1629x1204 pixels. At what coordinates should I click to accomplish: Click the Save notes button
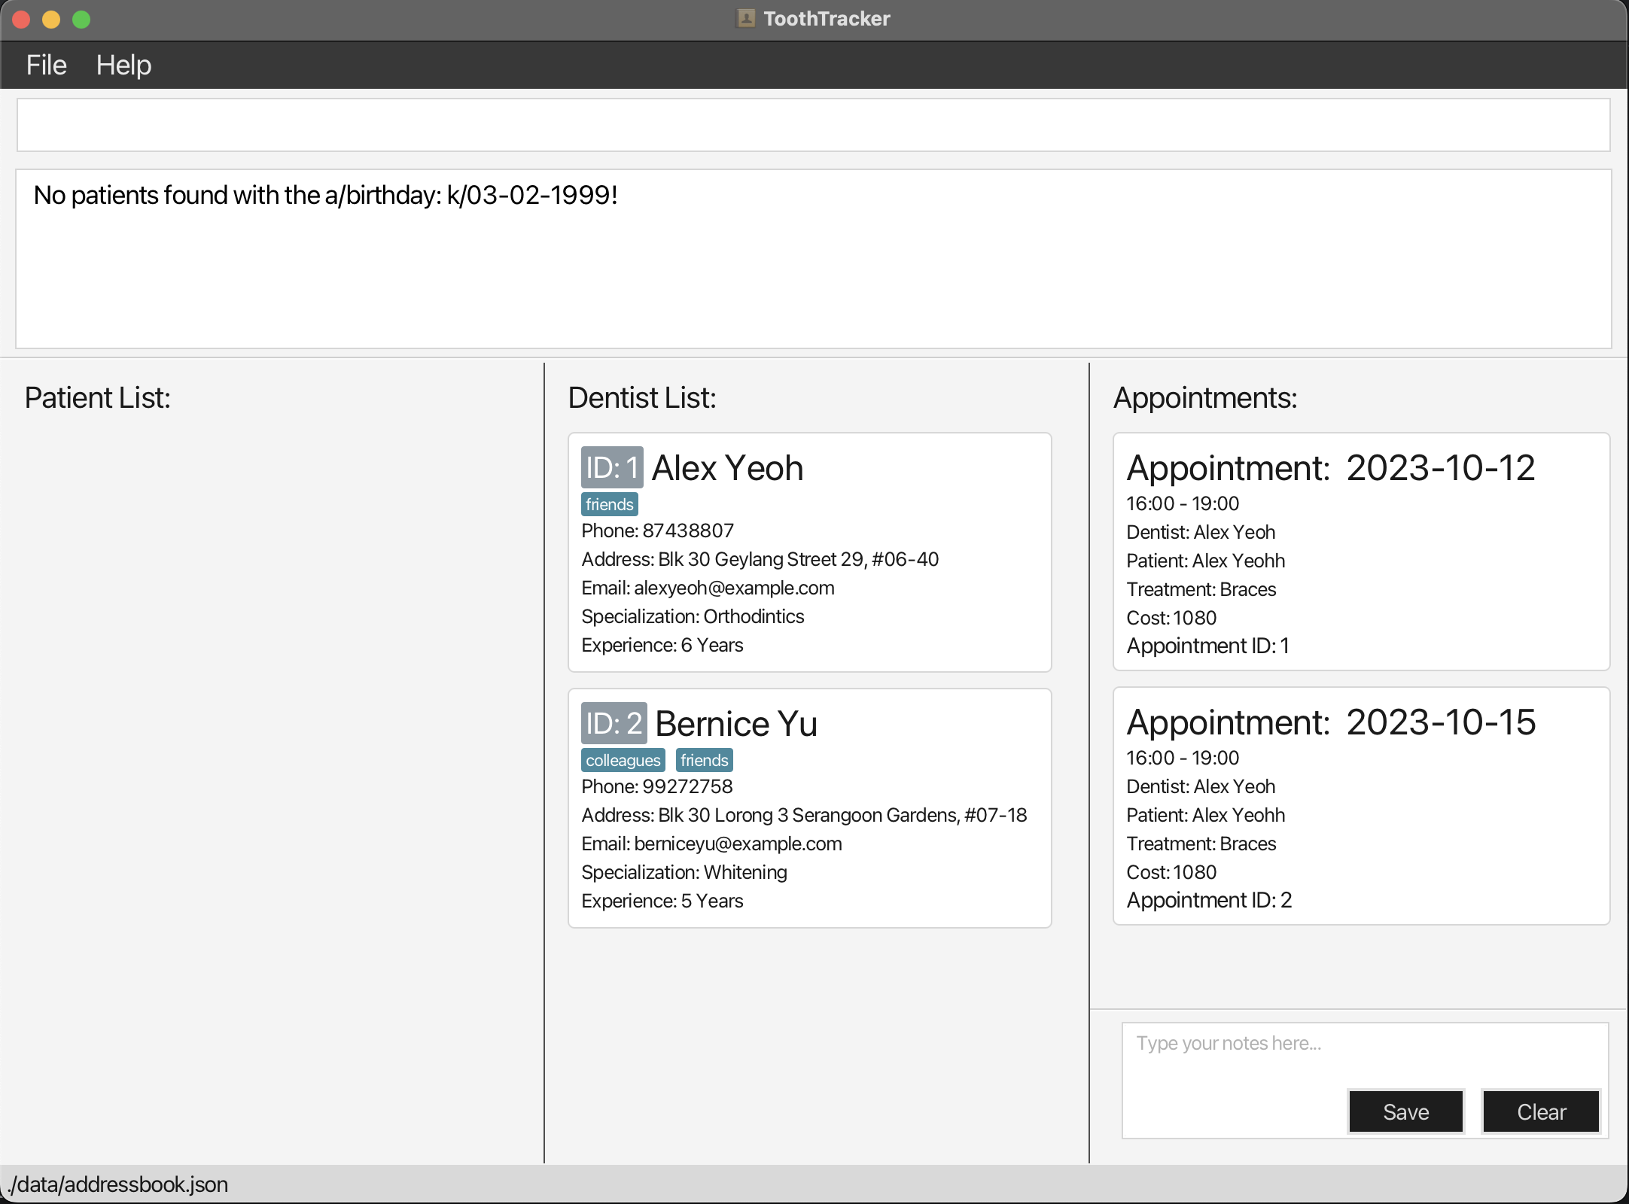(x=1405, y=1111)
